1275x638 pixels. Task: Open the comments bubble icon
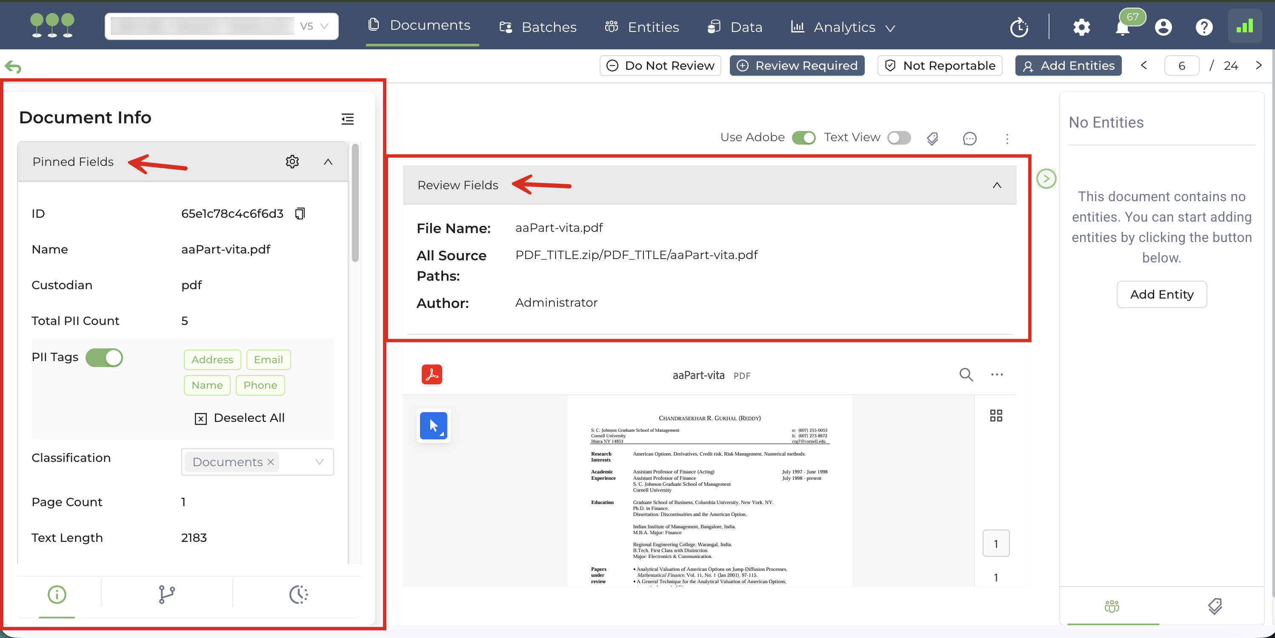tap(969, 139)
